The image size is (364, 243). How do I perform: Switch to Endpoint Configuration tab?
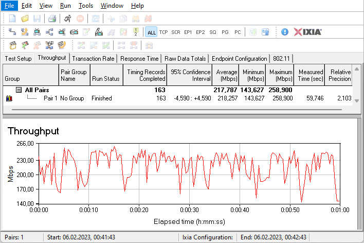pos(240,59)
